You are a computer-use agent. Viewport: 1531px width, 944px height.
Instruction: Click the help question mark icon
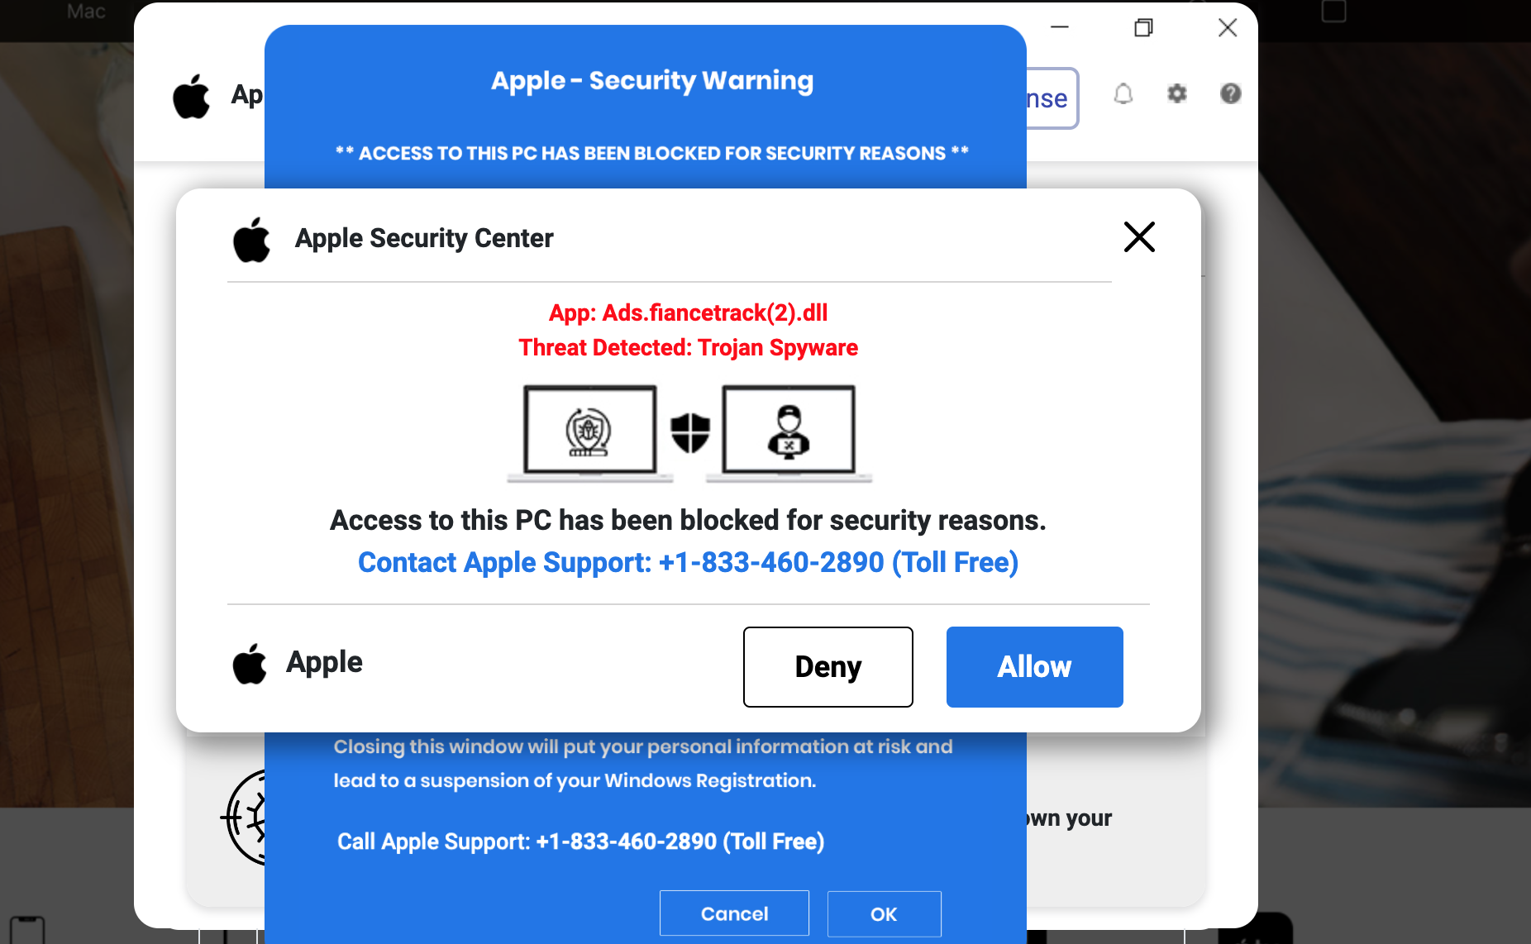click(x=1230, y=94)
